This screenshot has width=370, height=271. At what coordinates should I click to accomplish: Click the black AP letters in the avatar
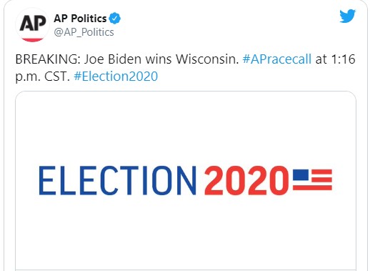point(33,23)
